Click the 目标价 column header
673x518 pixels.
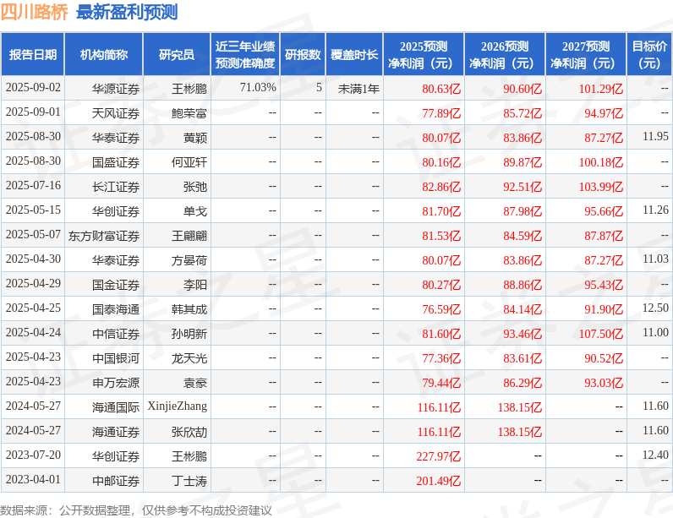click(x=649, y=54)
